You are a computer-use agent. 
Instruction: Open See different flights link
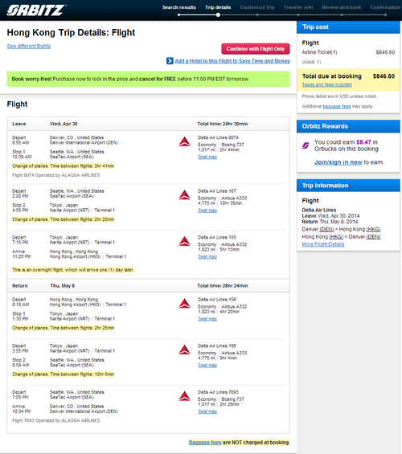[29, 46]
